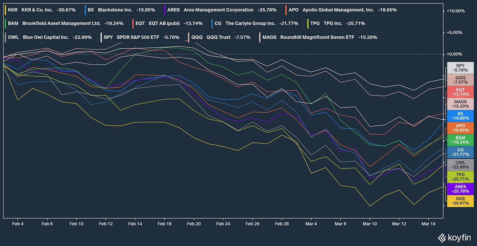Toggle the BAM Brookfield Asset Management series
This screenshot has height=246, width=477.
point(67,24)
